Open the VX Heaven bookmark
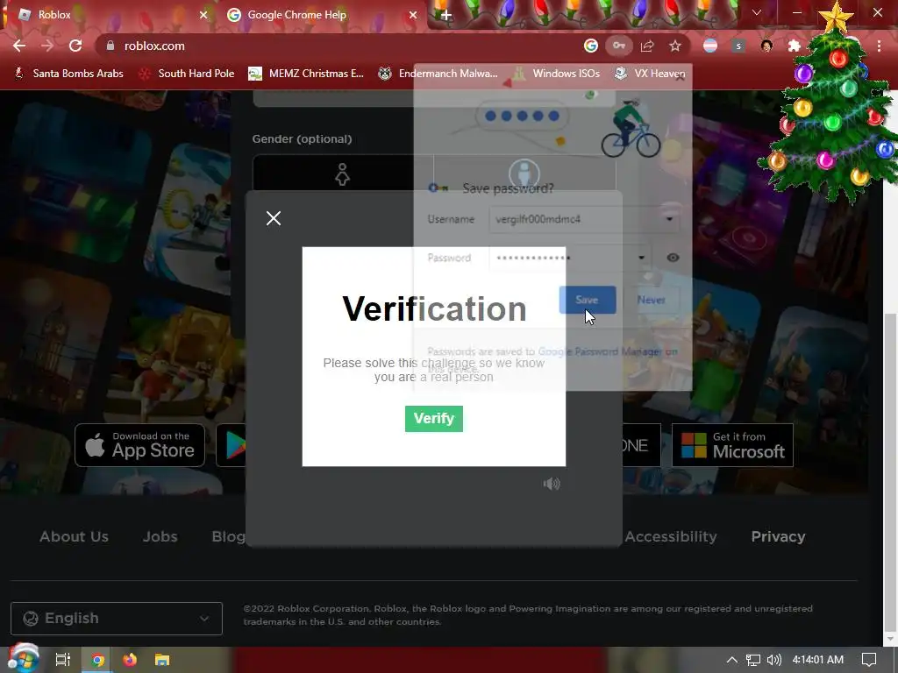 point(650,74)
